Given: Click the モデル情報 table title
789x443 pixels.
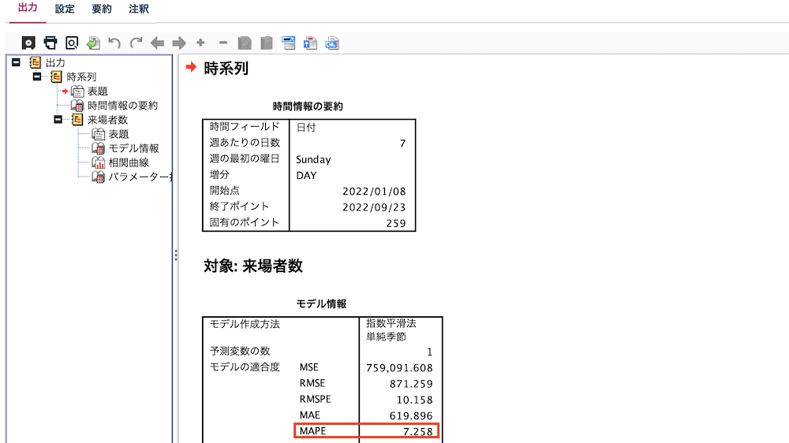Looking at the screenshot, I should click(322, 304).
